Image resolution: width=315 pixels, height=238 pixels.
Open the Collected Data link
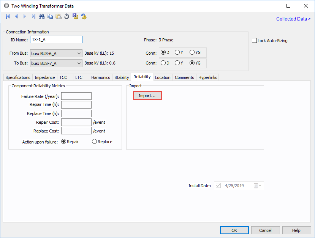coord(293,19)
